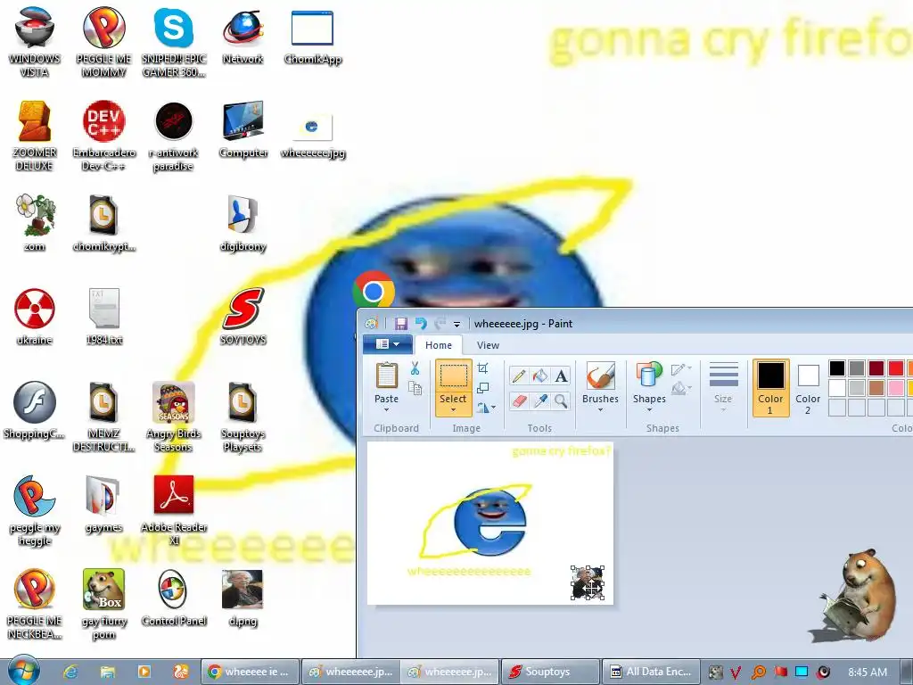Click the Paste clipboard icon
The image size is (913, 685).
[387, 376]
